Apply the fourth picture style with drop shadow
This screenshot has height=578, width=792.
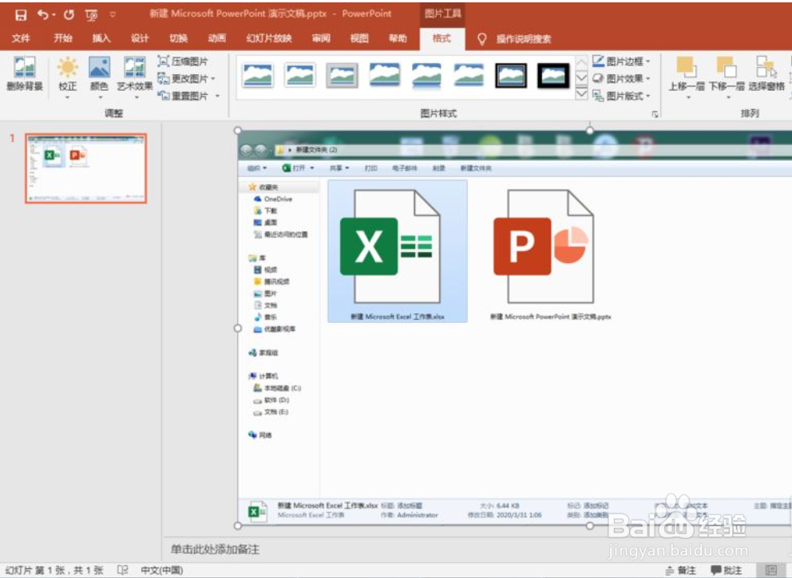click(384, 76)
